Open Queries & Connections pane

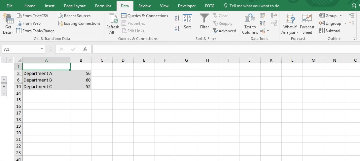pos(145,16)
